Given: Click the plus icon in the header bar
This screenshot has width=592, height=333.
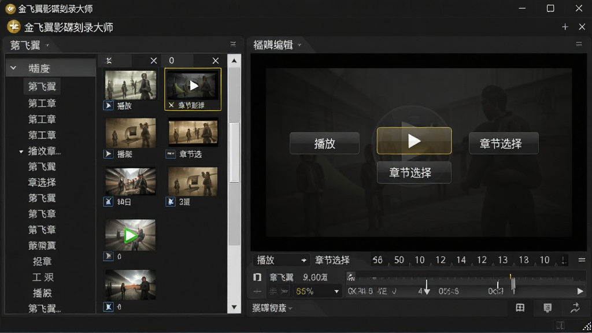Looking at the screenshot, I should [565, 27].
